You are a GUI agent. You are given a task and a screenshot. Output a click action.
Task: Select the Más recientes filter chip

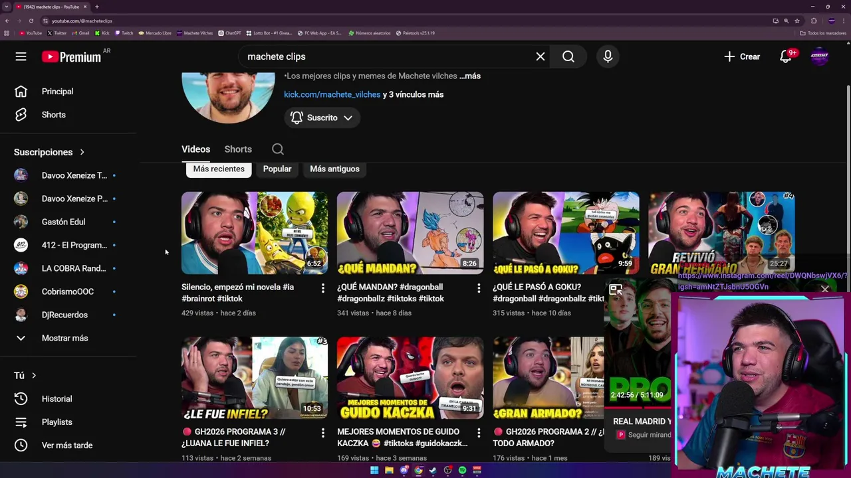pos(219,169)
